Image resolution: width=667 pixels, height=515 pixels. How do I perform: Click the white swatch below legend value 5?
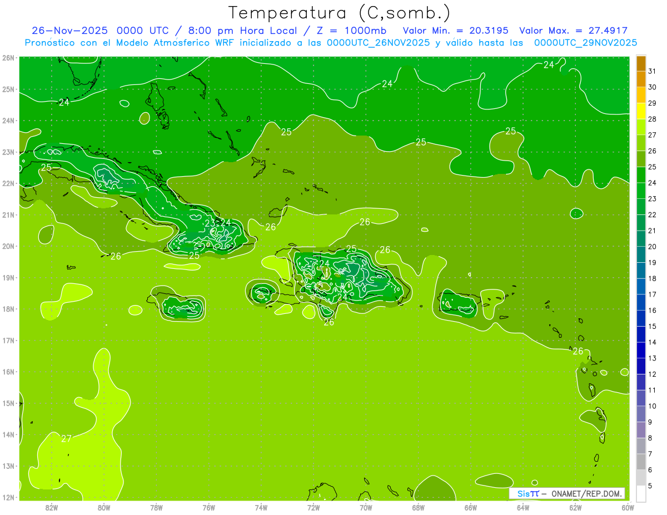point(641,493)
